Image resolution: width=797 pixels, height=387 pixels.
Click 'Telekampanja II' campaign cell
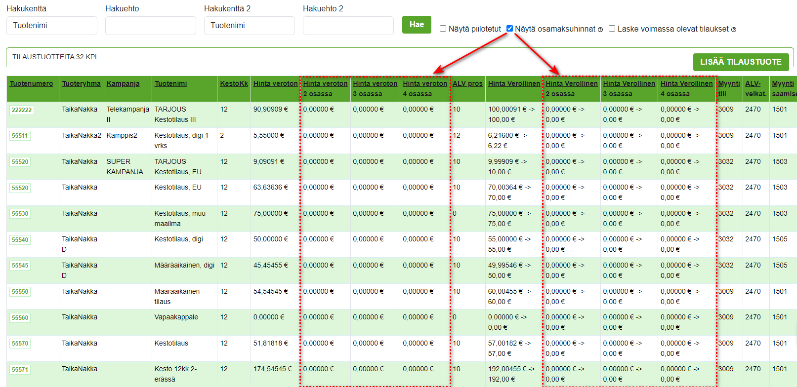[x=127, y=115]
